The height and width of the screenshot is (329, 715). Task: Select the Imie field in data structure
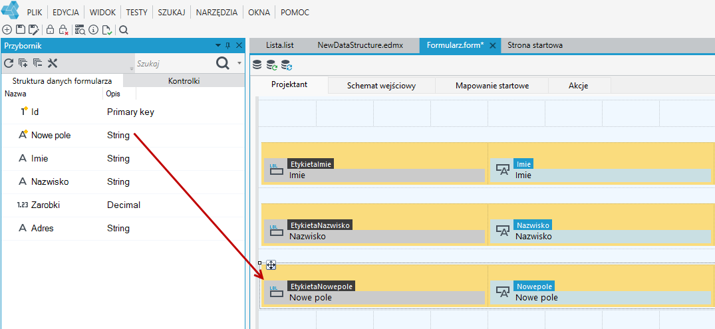(x=122, y=159)
